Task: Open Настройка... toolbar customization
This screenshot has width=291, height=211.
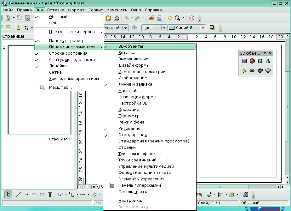Action: 131,201
